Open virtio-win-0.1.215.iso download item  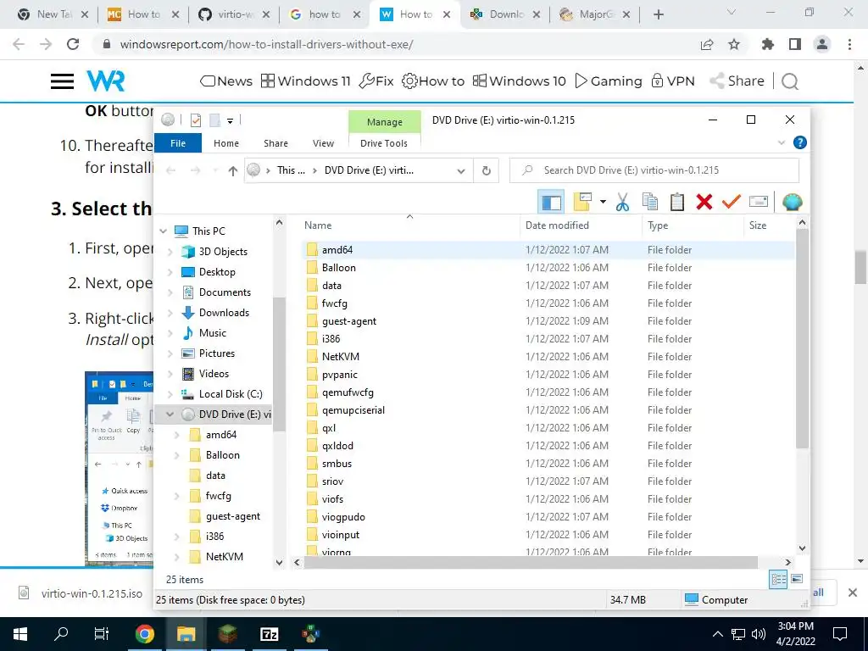click(81, 593)
